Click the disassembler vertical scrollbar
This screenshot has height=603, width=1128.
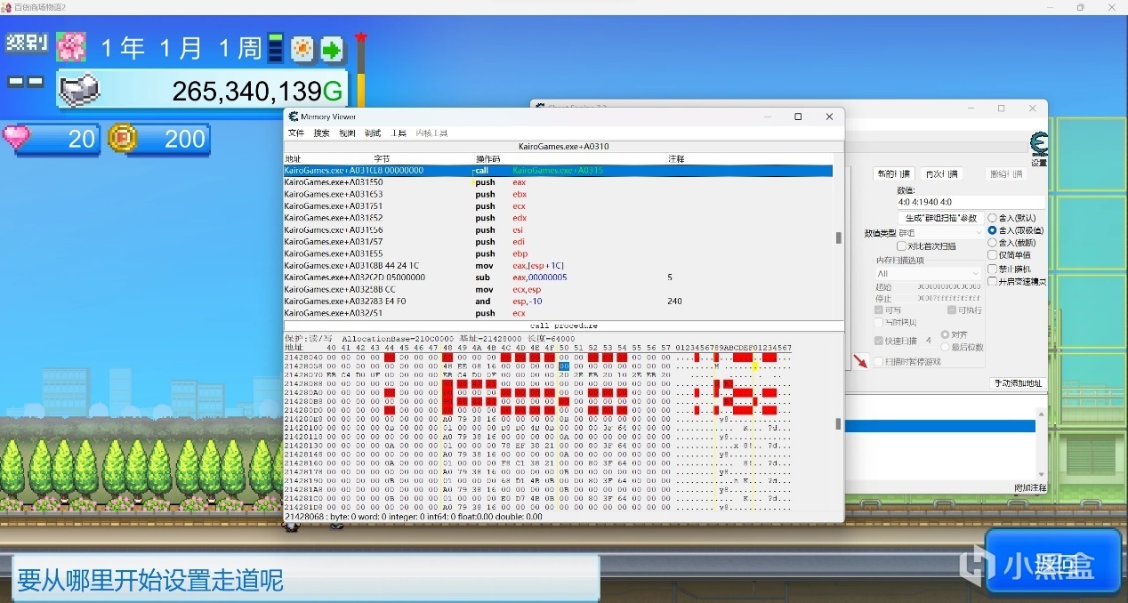click(837, 237)
